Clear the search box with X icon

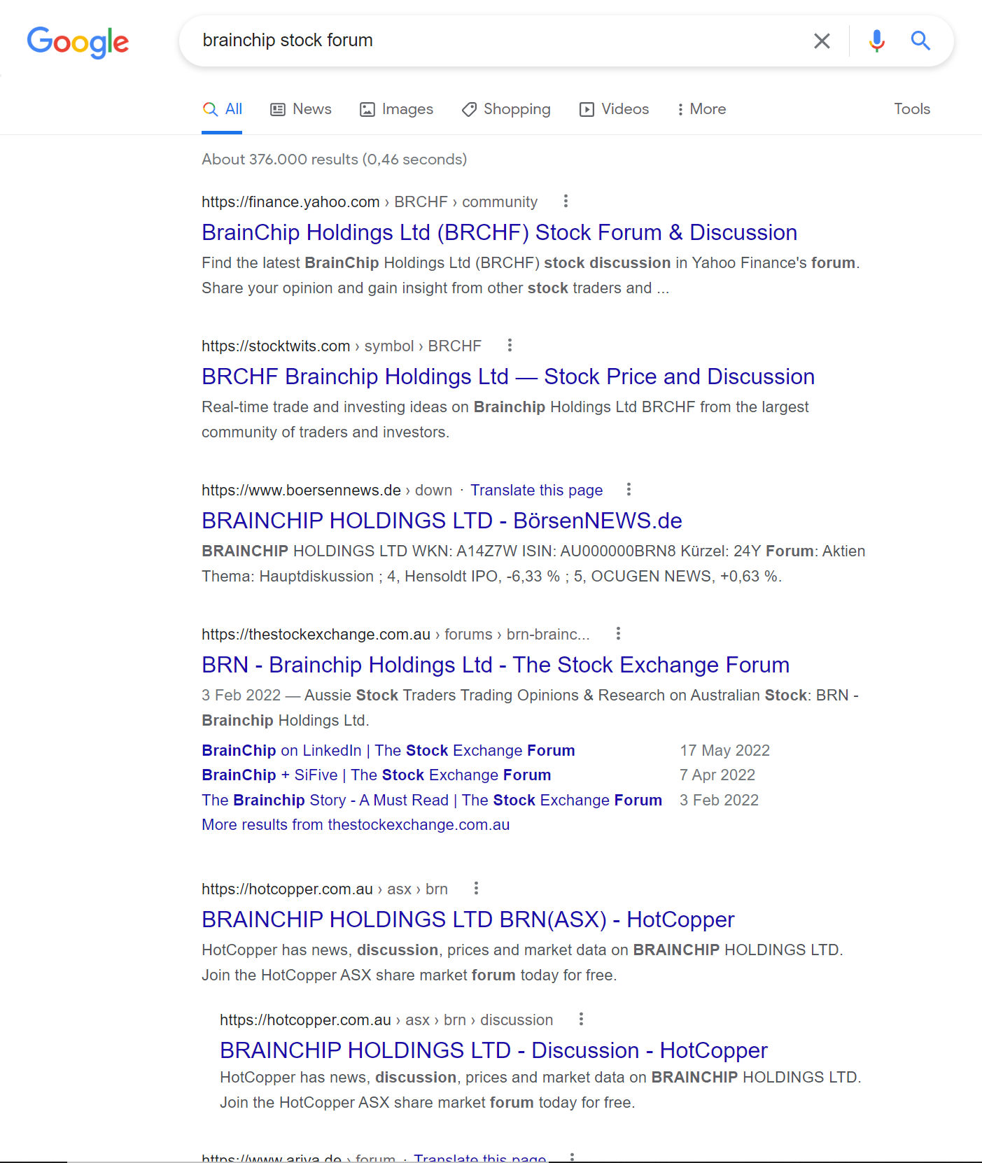coord(822,41)
